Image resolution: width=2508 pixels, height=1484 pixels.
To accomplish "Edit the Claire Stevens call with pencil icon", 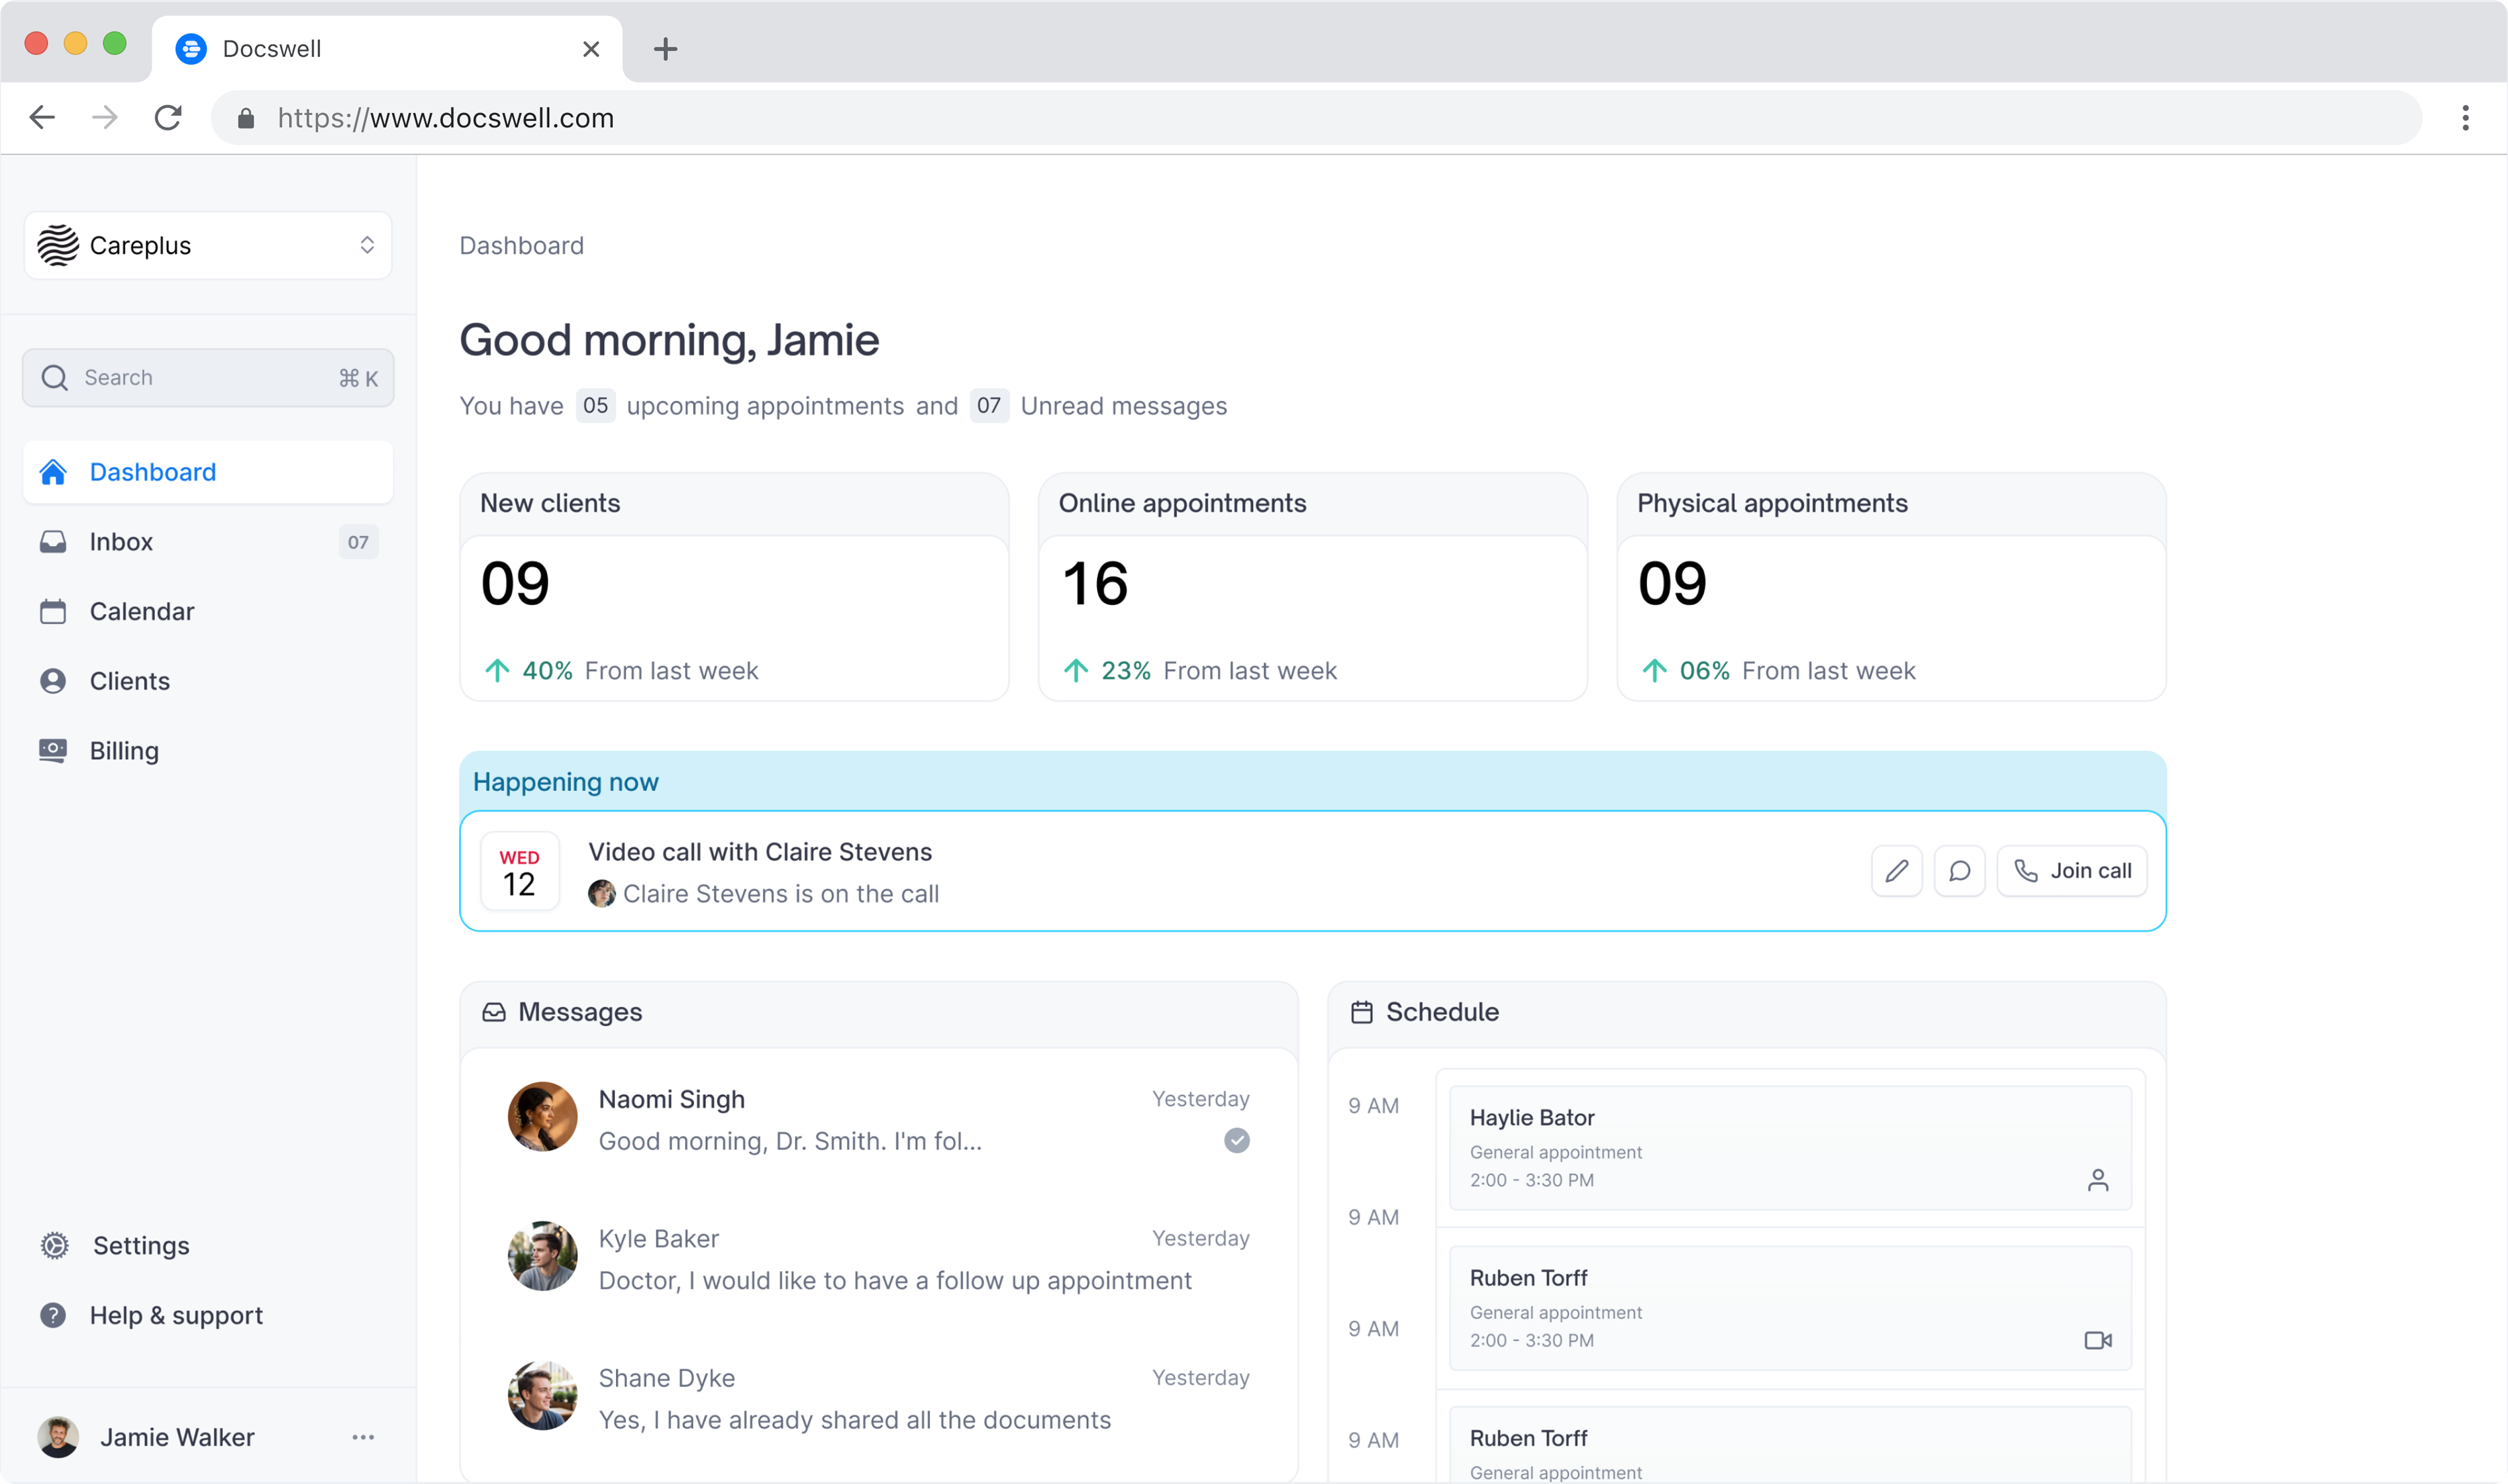I will [1896, 871].
